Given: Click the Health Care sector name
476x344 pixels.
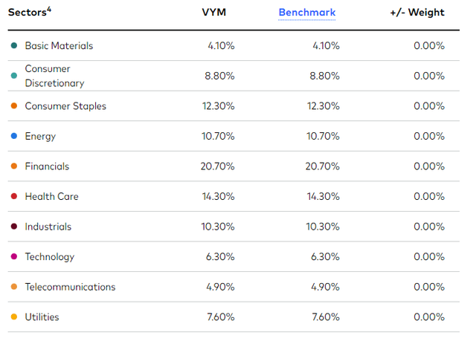Looking at the screenshot, I should (51, 196).
